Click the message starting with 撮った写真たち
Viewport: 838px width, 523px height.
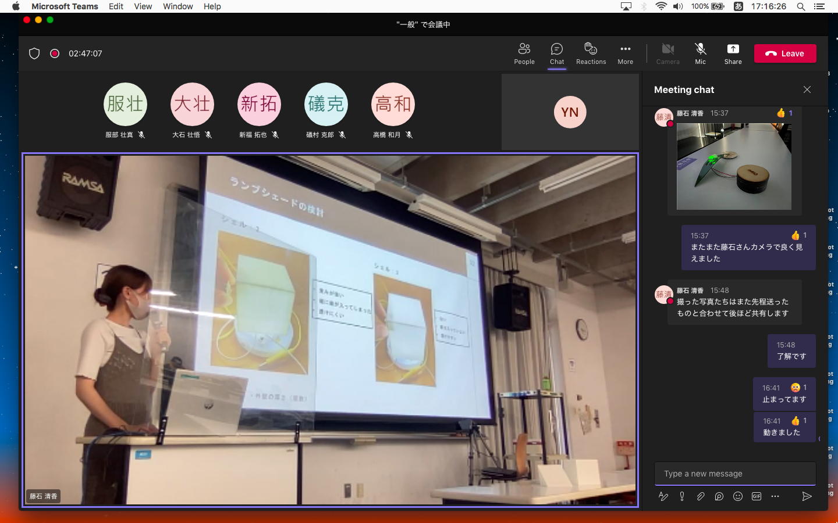(x=734, y=302)
